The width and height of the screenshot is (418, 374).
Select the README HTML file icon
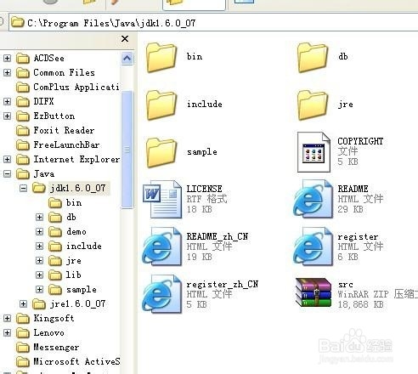[313, 199]
